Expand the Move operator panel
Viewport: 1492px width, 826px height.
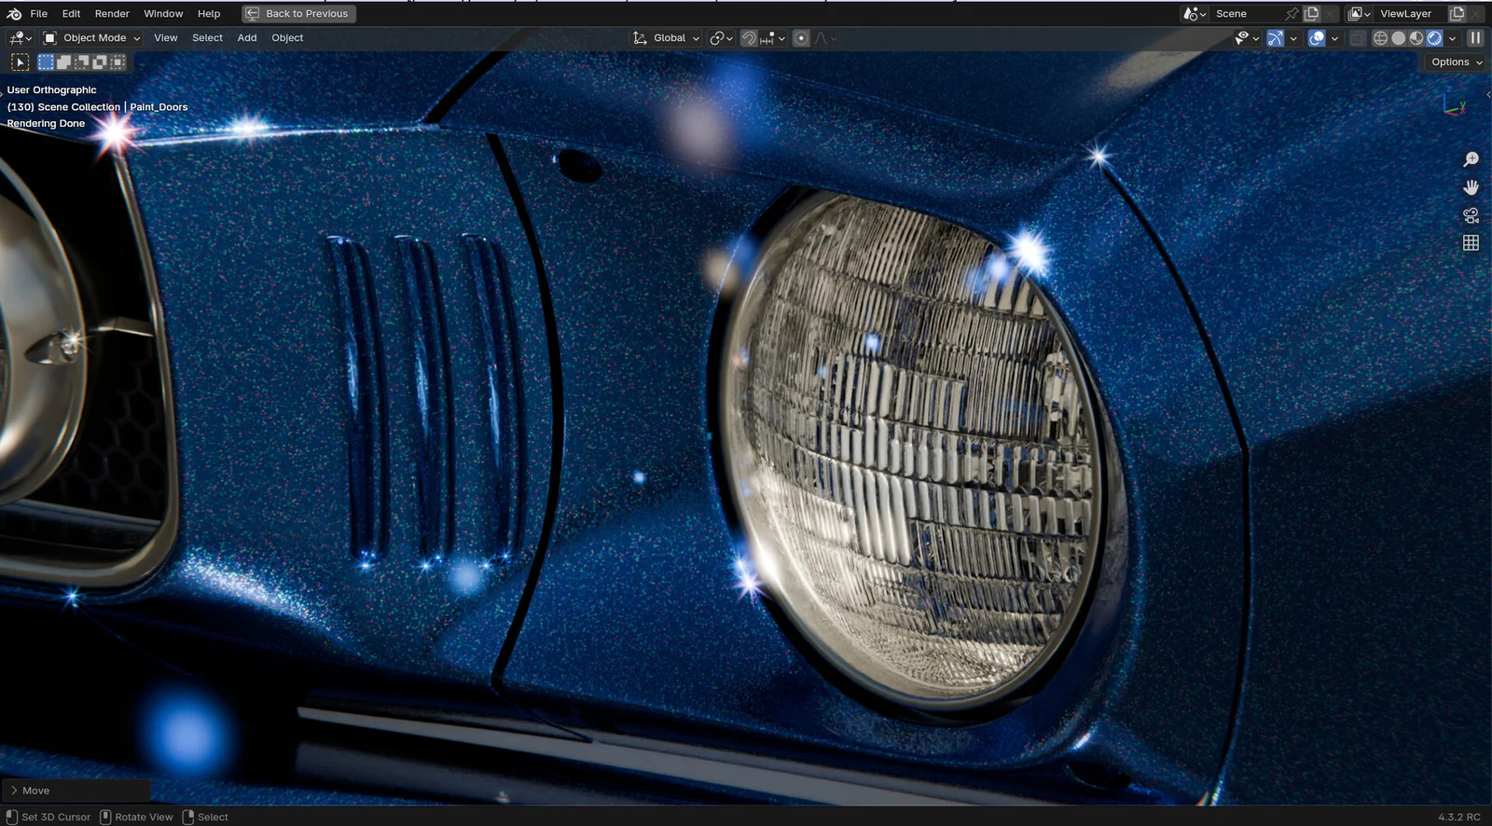click(x=29, y=791)
